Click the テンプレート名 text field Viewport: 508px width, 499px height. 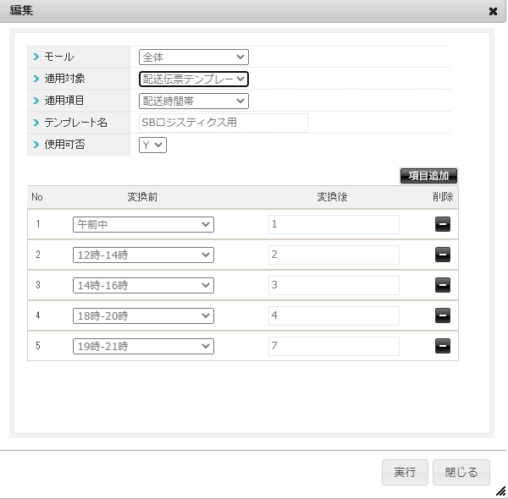click(x=224, y=123)
